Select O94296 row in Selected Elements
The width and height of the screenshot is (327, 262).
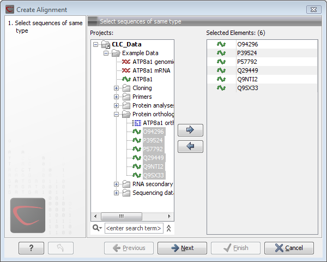(x=262, y=44)
